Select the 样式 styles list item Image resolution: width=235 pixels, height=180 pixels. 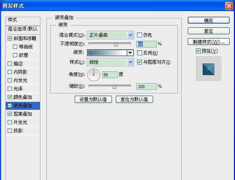point(23,21)
